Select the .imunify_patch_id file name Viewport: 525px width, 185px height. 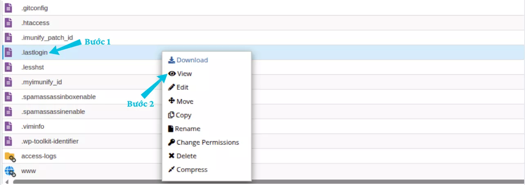point(47,38)
